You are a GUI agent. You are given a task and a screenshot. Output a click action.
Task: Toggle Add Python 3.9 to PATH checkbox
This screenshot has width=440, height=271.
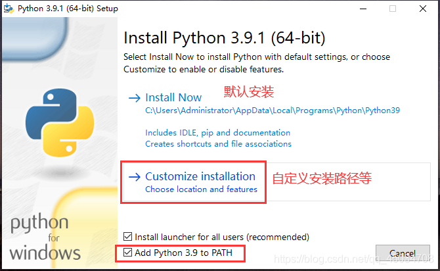[x=127, y=252]
